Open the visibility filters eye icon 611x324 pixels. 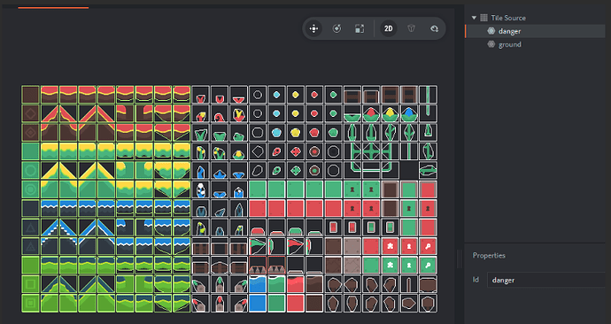[434, 28]
